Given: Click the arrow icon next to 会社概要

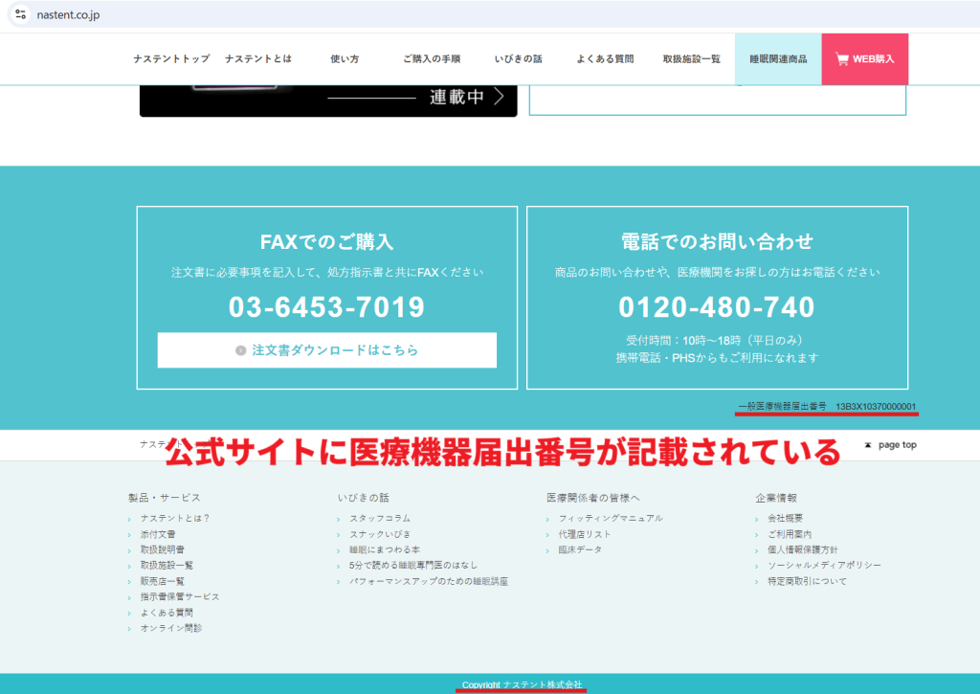Looking at the screenshot, I should [x=755, y=518].
